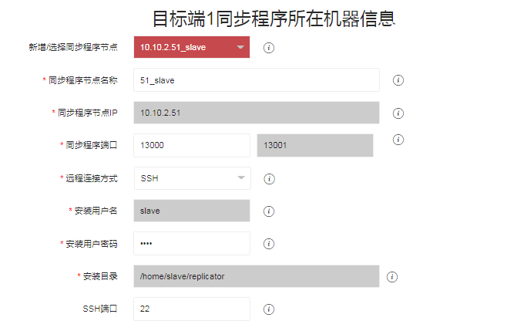Viewport: 524px width, 331px height.
Task: Click info icon for the sync program port row
Action: (398, 140)
